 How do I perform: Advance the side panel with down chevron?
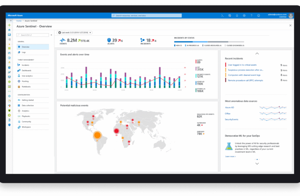tap(257, 164)
